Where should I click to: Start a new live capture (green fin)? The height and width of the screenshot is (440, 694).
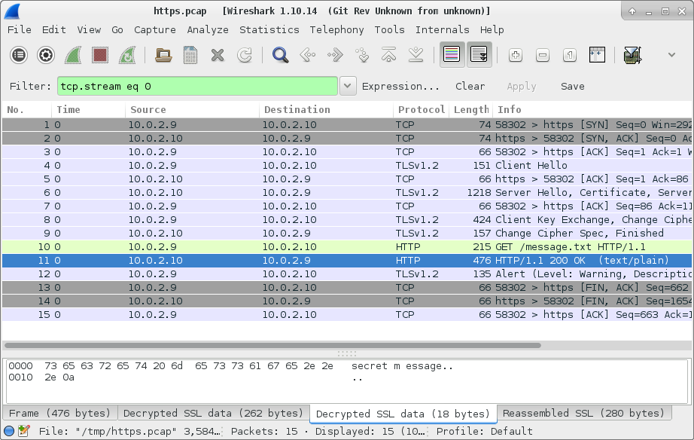click(73, 56)
